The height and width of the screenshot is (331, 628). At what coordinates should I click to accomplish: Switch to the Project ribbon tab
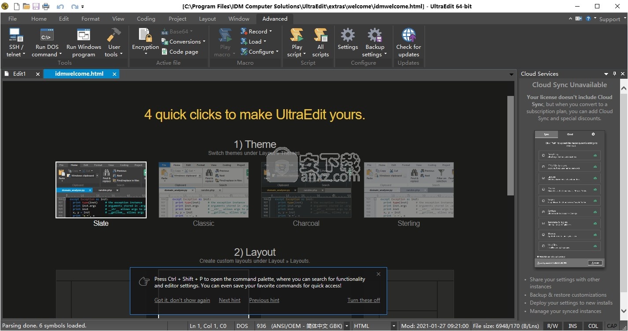(x=177, y=18)
